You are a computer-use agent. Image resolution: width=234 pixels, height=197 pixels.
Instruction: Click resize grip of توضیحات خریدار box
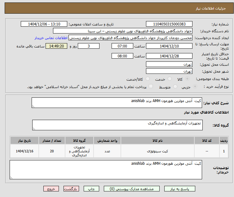pos(11,177)
